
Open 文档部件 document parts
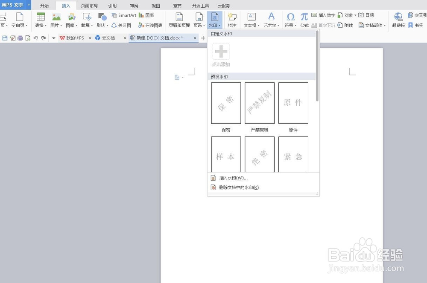(372, 25)
